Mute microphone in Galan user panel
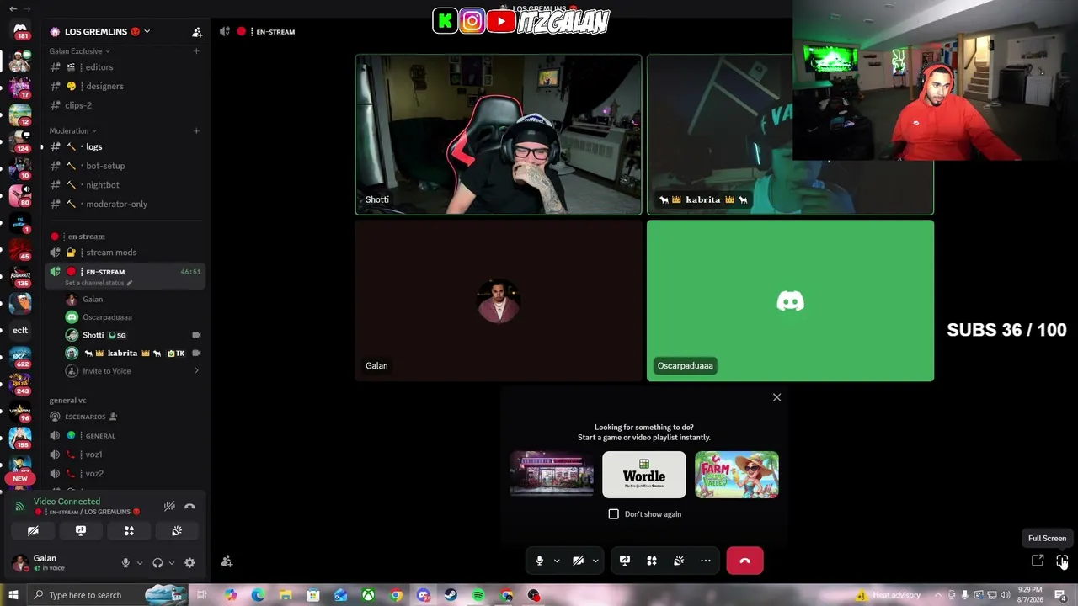This screenshot has width=1078, height=606. (125, 563)
